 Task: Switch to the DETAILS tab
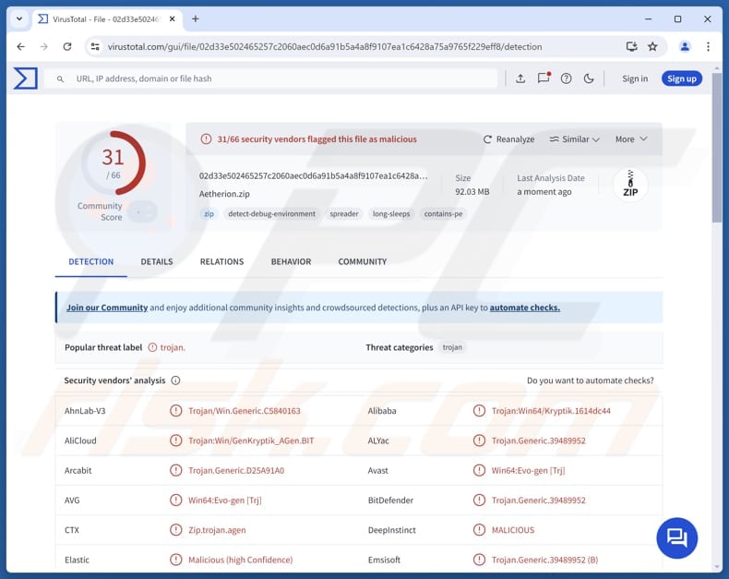click(x=157, y=261)
